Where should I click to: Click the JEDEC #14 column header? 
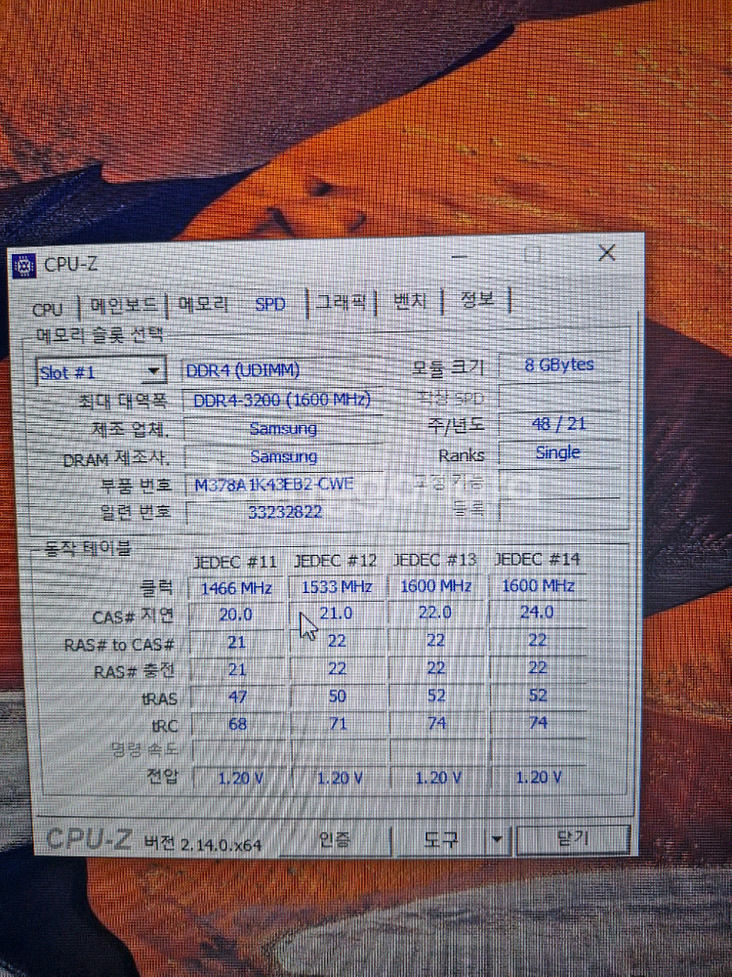(x=537, y=560)
